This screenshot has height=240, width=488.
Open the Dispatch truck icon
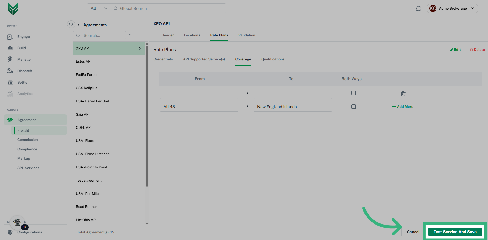click(10, 71)
